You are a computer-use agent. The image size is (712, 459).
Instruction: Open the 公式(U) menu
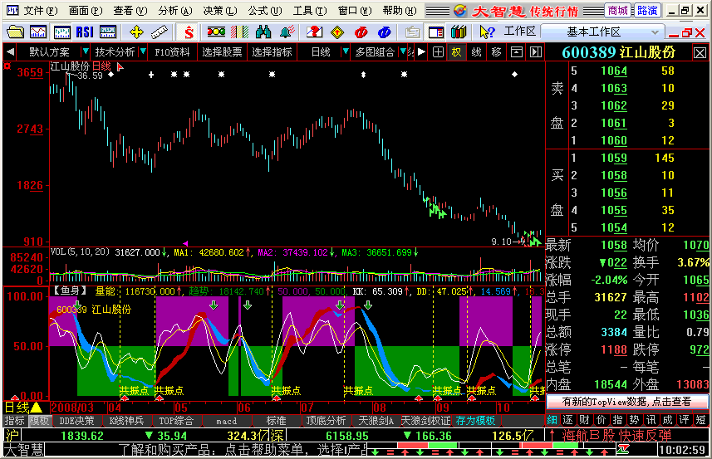coord(265,11)
